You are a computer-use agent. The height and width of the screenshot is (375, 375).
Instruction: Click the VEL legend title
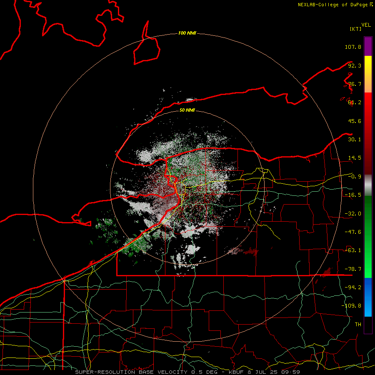366,25
